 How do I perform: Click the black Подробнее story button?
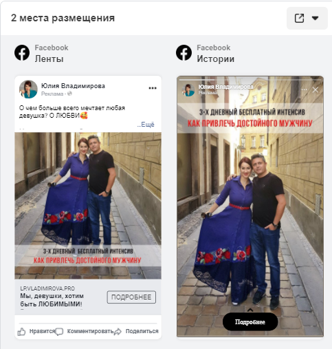click(250, 321)
